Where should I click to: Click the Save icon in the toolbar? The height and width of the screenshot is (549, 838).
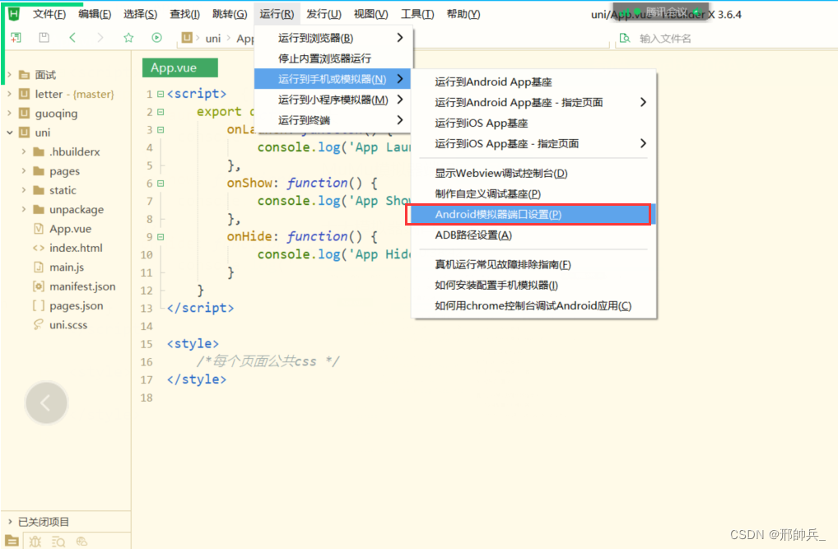click(43, 37)
